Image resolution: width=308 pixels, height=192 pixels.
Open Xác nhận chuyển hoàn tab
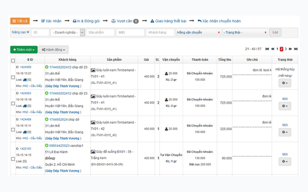click(219, 21)
